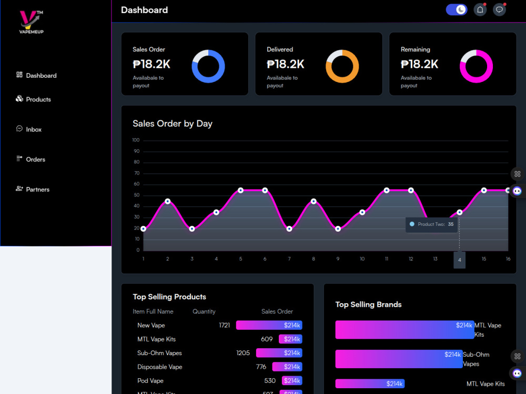
Task: Click the Top Selling Products heading
Action: 169,297
